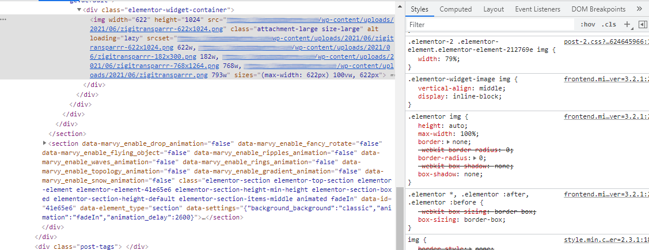
Task: Select the data-id "41e65e6" attribute value
Action: point(59,208)
